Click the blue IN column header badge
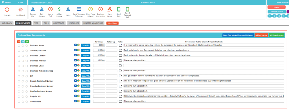The height and width of the screenshot is (110, 289). pyautogui.click(x=23, y=42)
